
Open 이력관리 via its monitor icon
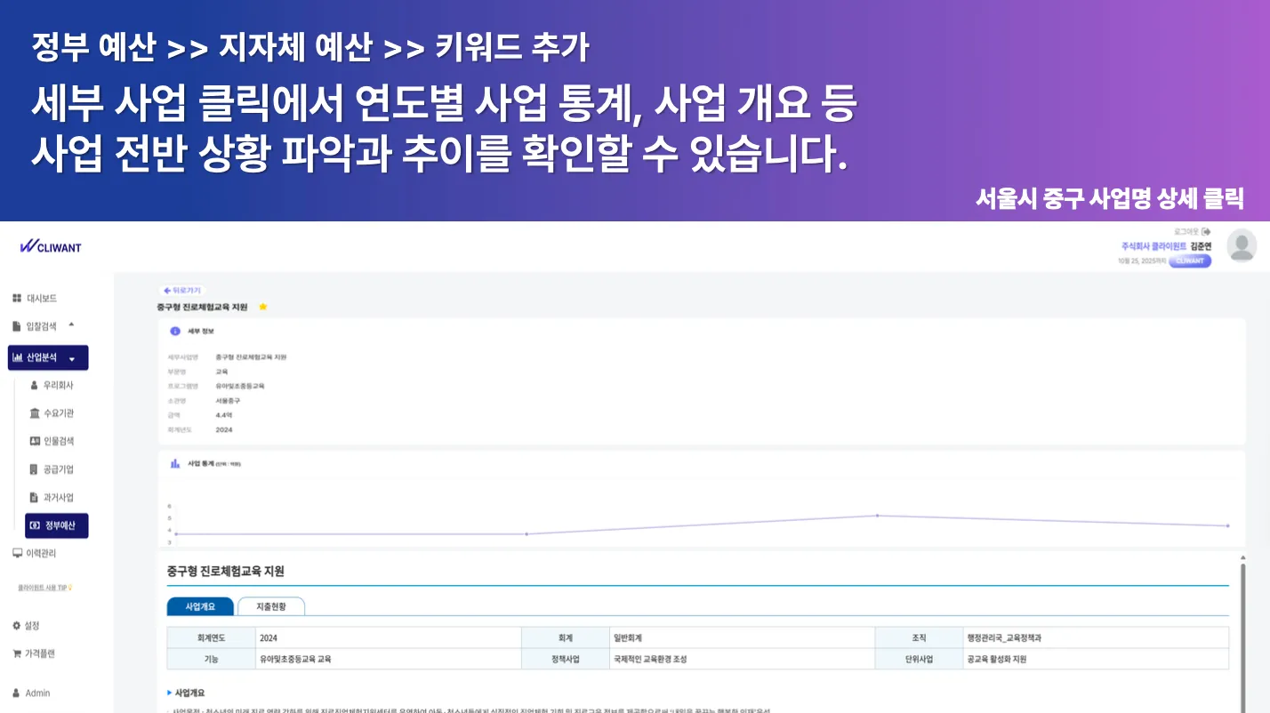coord(17,553)
